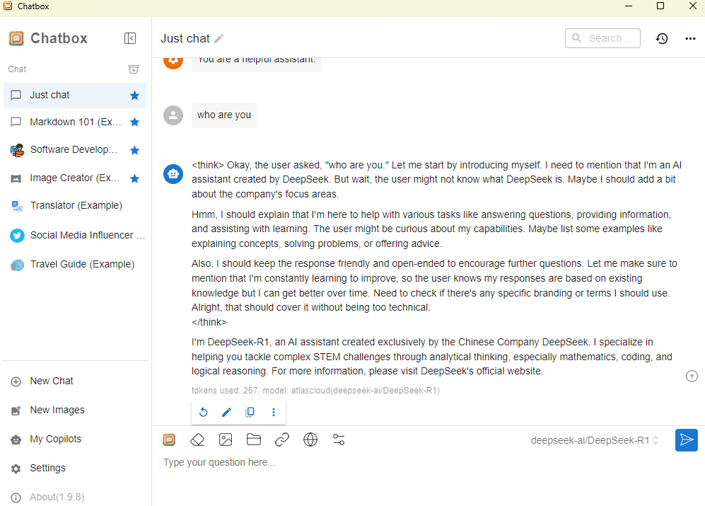This screenshot has height=506, width=705.
Task: Click the archive chats icon beside Chat
Action: pyautogui.click(x=134, y=69)
